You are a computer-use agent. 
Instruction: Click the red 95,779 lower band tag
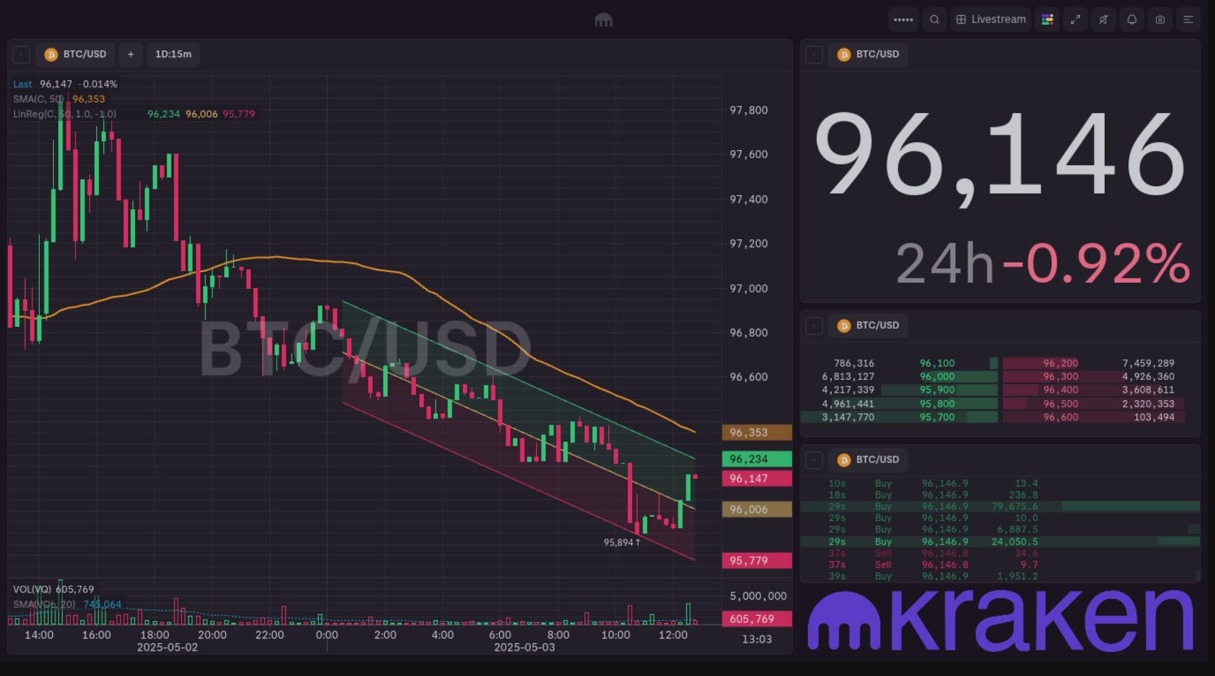[757, 560]
